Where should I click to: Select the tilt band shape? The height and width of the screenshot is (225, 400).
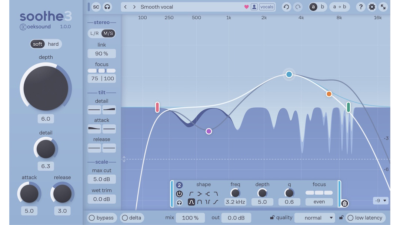point(216,202)
